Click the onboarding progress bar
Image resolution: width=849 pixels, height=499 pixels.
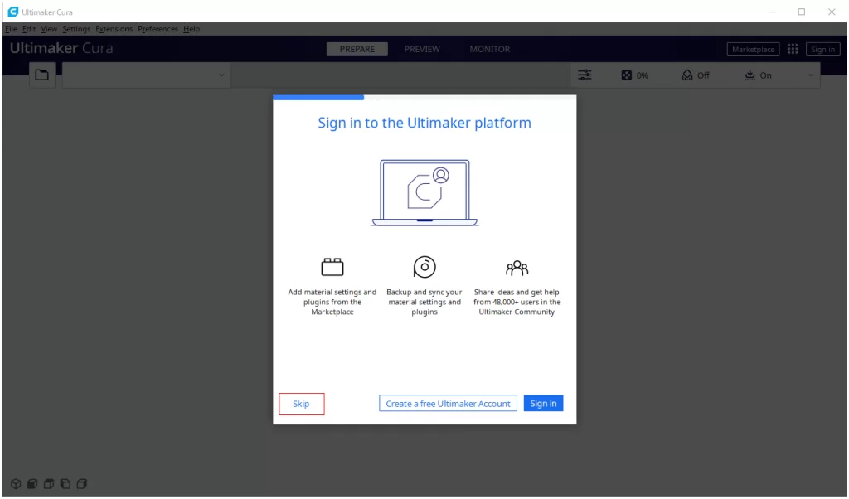pyautogui.click(x=424, y=98)
